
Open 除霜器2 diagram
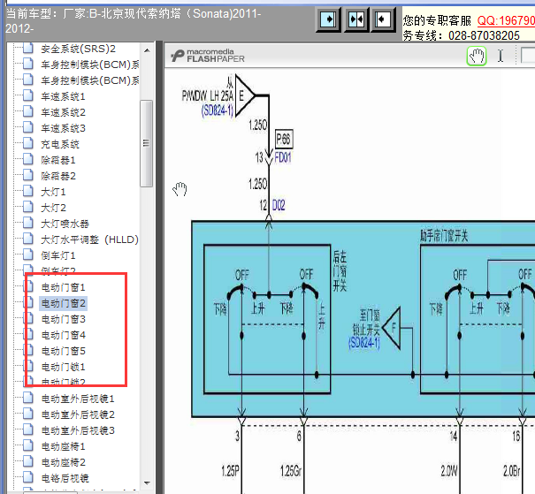click(x=58, y=176)
